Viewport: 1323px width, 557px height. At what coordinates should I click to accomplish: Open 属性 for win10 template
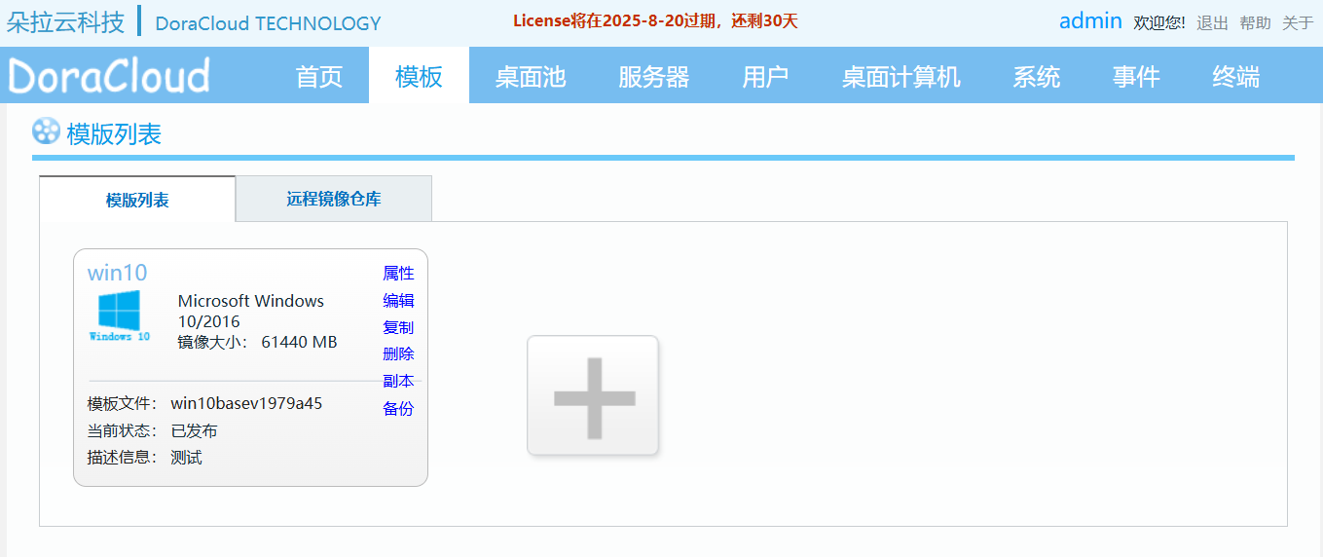pos(398,274)
